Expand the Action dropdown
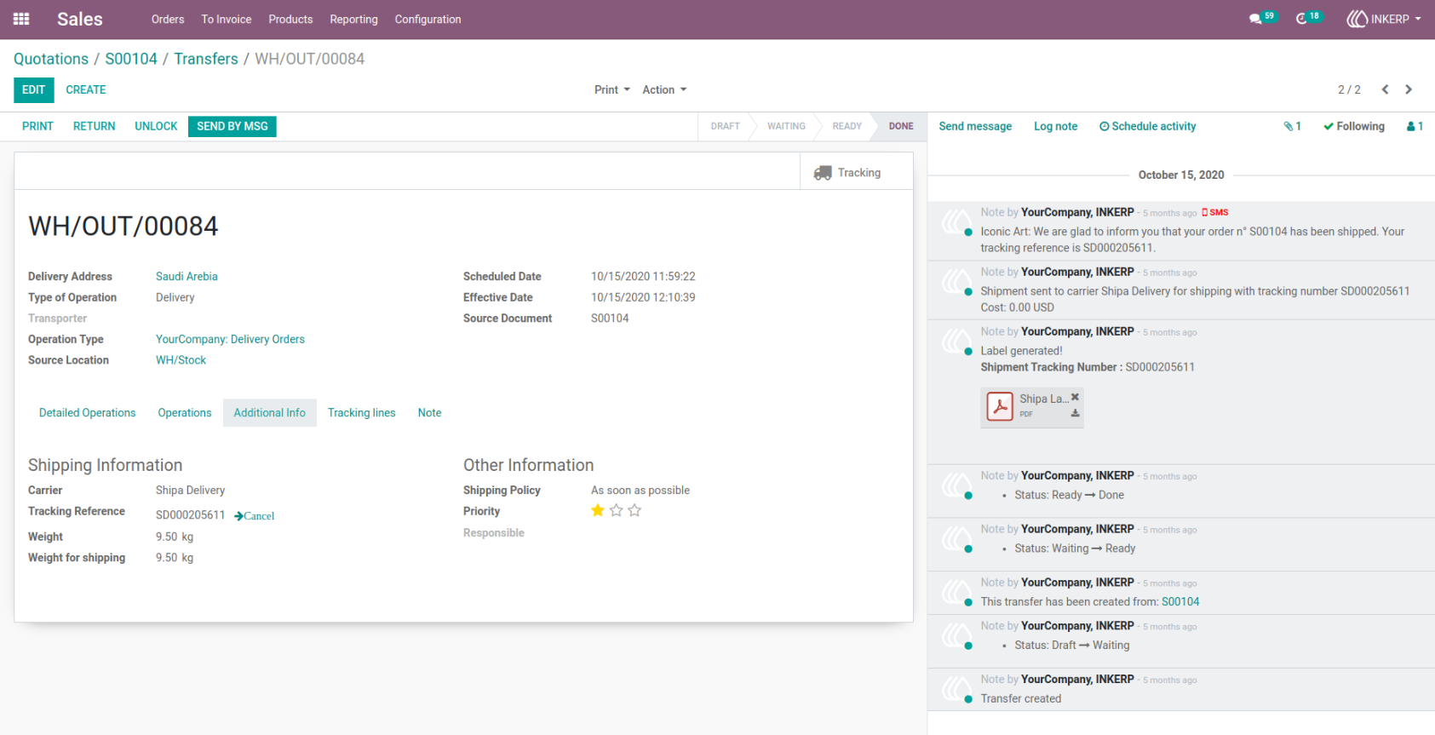This screenshot has width=1435, height=735. point(664,89)
